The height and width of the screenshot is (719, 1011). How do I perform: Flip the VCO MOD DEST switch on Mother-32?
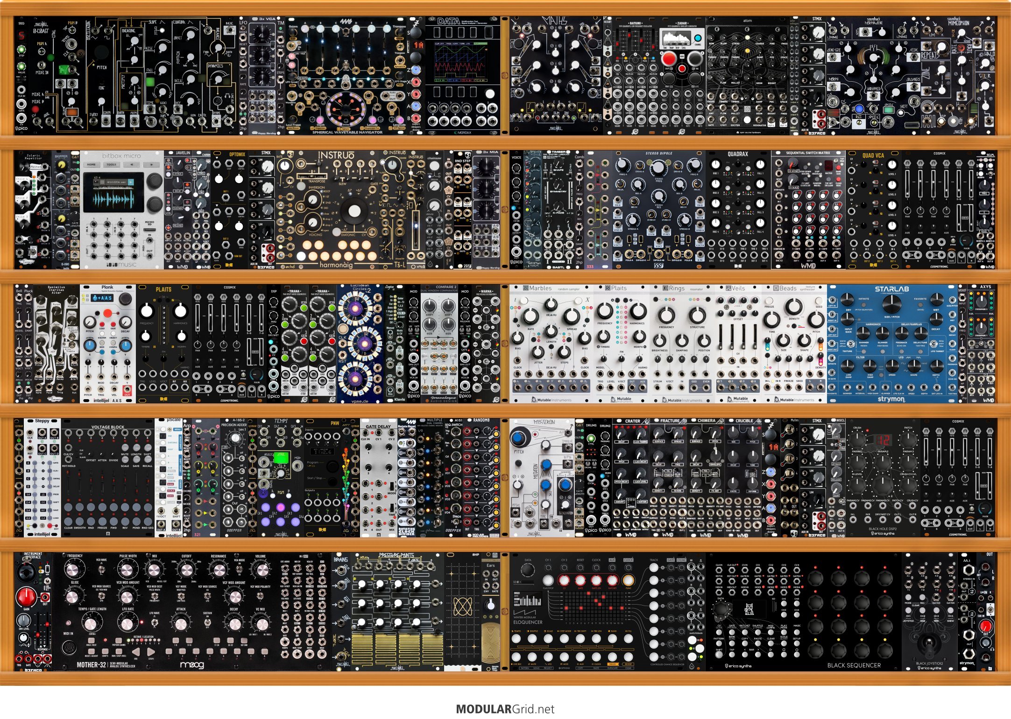tap(155, 595)
